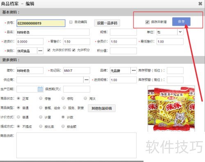Viewport: 205px width, 162px height.
Task: Select 淘汰 product status
Action: click(x=85, y=98)
